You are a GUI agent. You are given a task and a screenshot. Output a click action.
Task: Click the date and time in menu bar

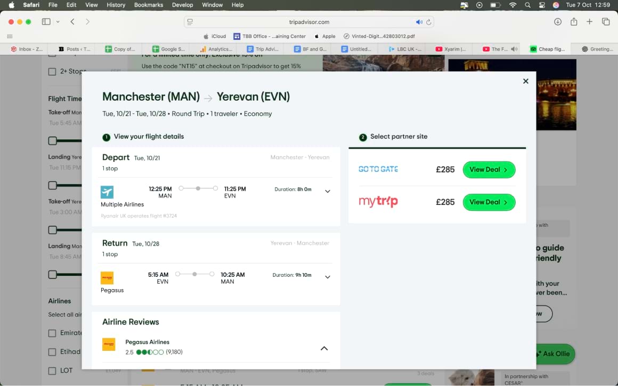point(588,5)
